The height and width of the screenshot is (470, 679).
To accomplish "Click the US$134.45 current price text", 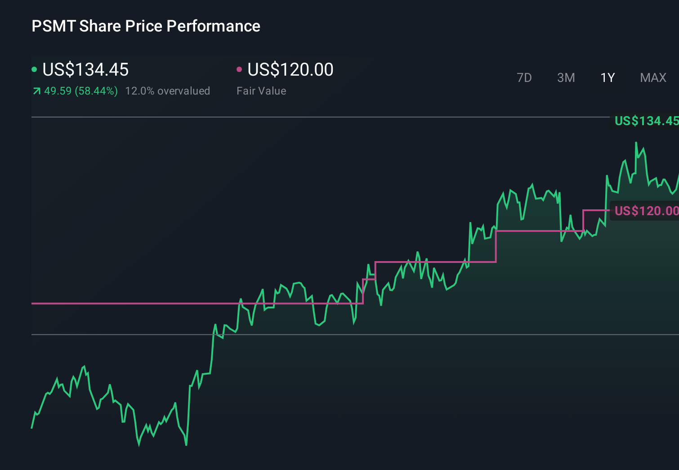I will 85,69.
